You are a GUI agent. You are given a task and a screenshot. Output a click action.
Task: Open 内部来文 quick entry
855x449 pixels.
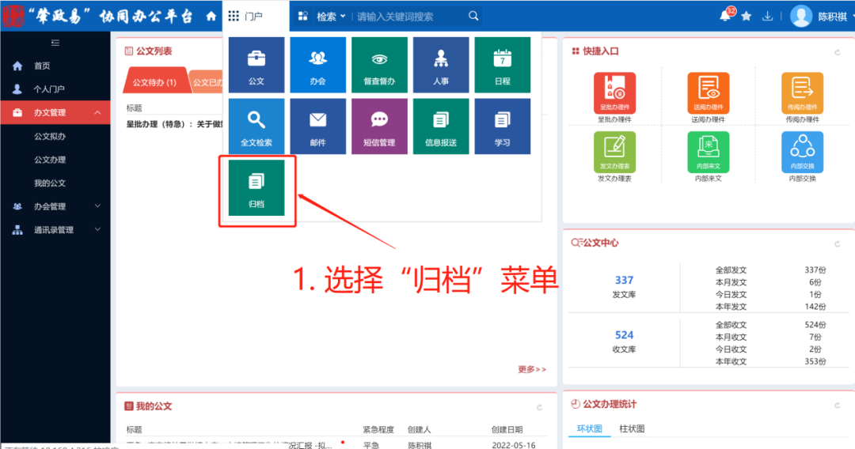point(709,157)
